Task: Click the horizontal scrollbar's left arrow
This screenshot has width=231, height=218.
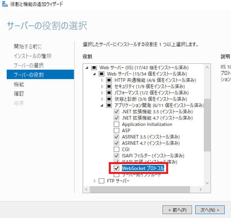Action: pyautogui.click(x=86, y=189)
